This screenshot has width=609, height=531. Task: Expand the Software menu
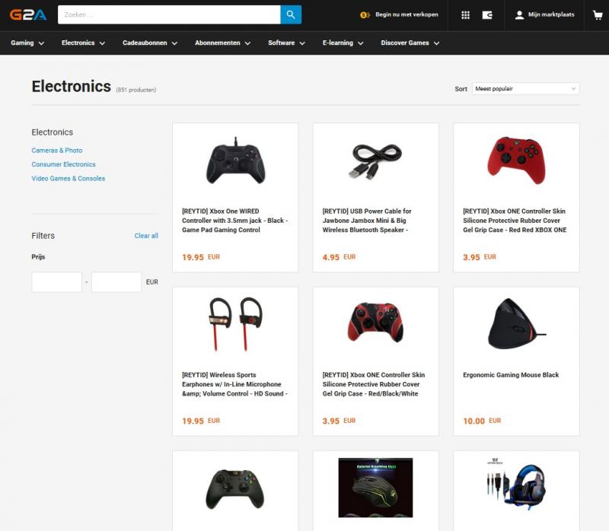(286, 43)
